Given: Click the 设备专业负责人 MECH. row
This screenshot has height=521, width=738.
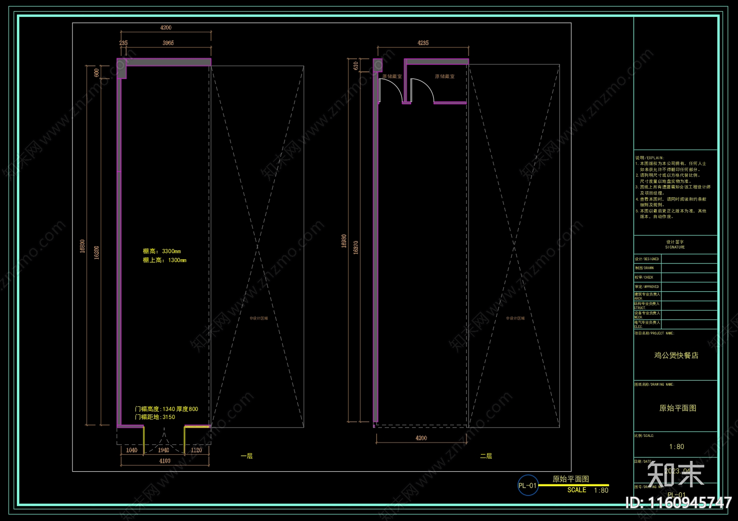Looking at the screenshot, I should [647, 315].
